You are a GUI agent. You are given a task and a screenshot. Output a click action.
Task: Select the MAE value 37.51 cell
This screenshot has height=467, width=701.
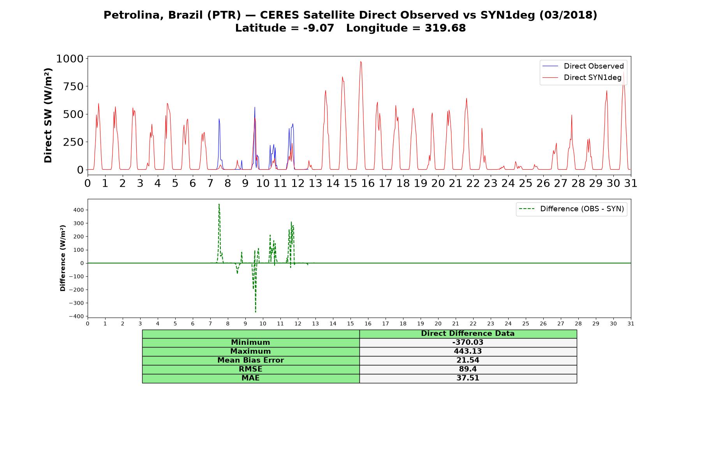[468, 378]
